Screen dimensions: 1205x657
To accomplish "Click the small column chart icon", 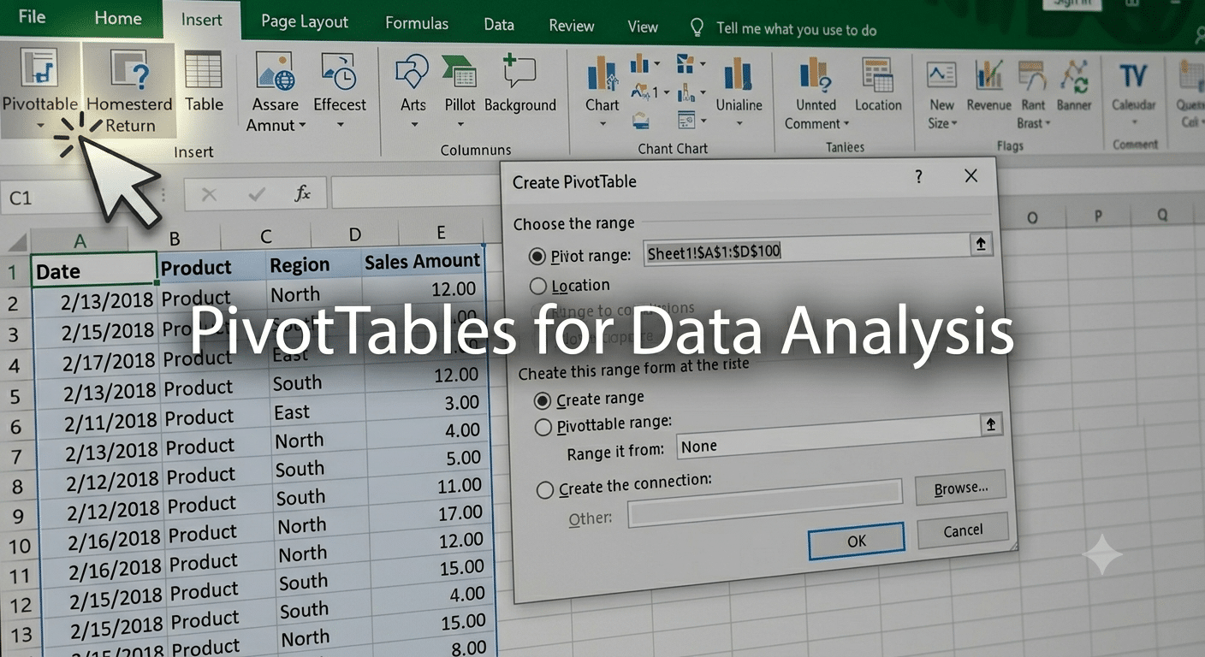I will [640, 64].
